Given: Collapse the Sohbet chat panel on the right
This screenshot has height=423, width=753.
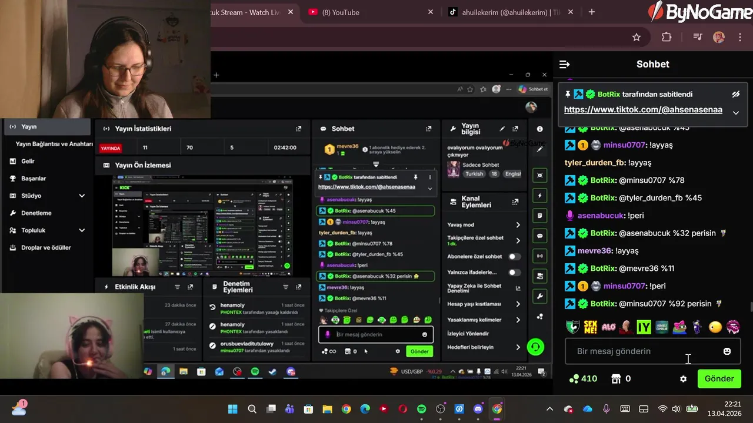Looking at the screenshot, I should (x=564, y=65).
